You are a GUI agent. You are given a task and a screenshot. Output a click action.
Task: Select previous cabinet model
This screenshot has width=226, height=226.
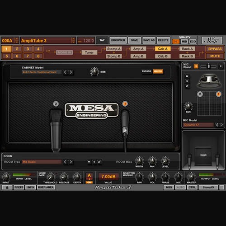tap(65, 72)
